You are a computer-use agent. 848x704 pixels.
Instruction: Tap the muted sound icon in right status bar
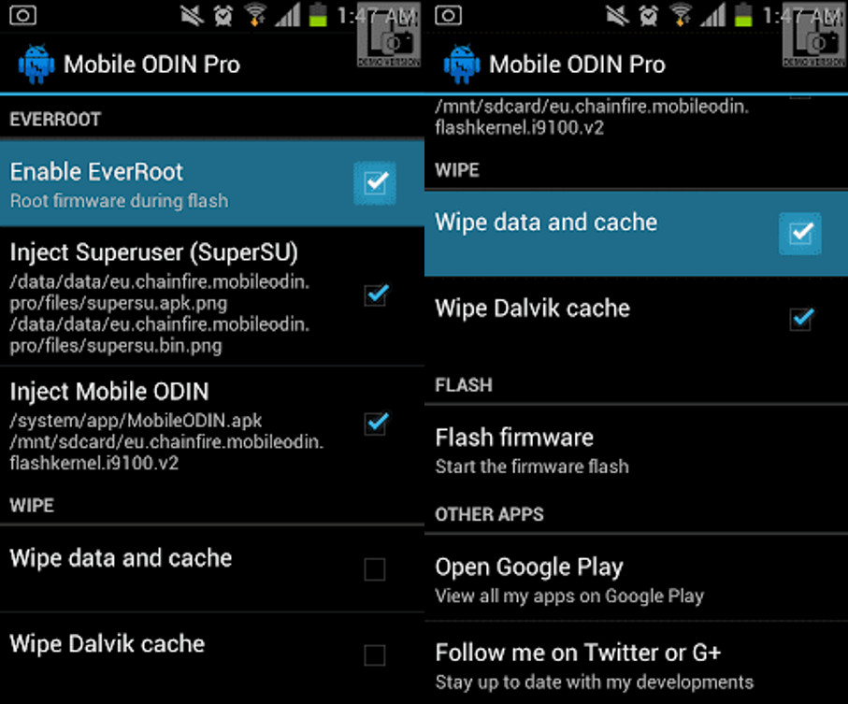617,15
